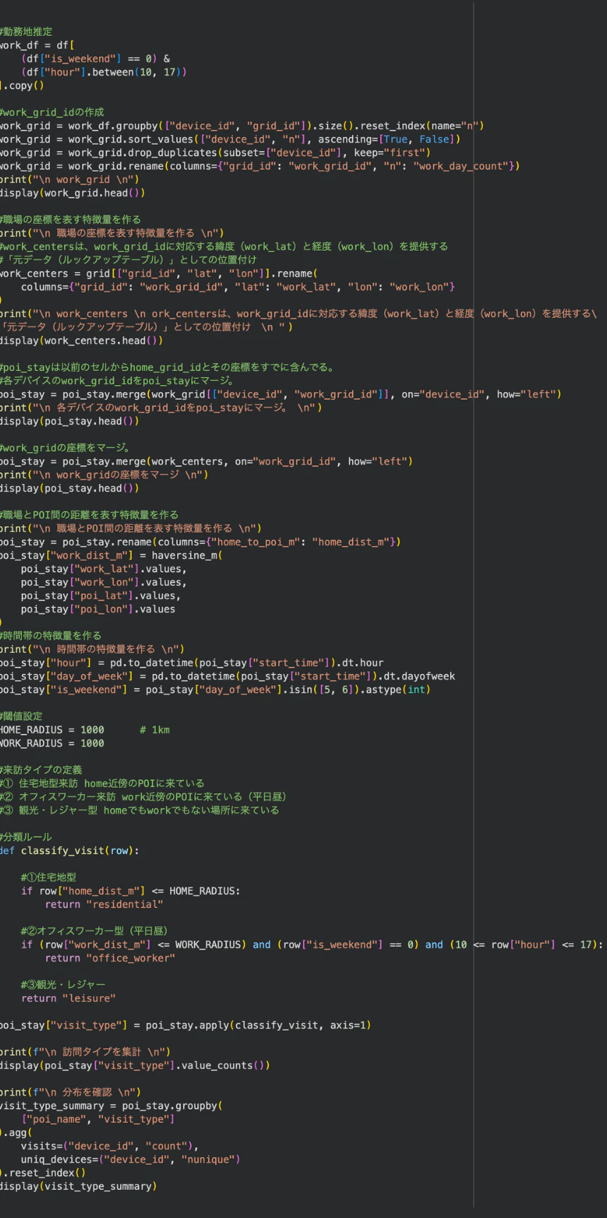Viewport: 607px width, 1218px height.
Task: Click the "def classify_visit(row):" line
Action: 69,851
